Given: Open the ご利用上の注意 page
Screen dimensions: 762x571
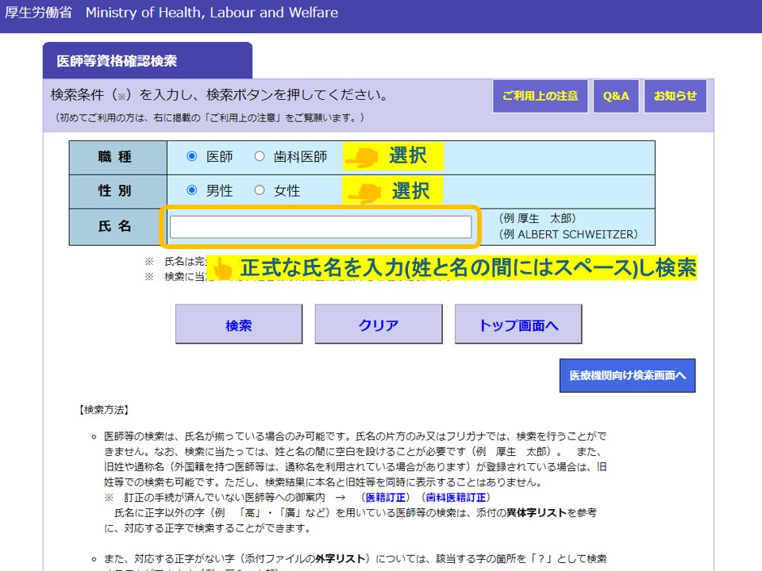Looking at the screenshot, I should coord(540,96).
